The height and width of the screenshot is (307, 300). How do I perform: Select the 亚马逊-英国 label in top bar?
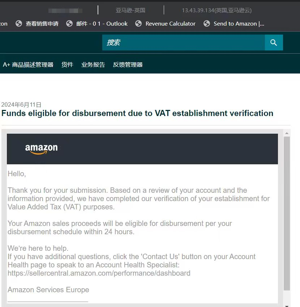tap(130, 10)
